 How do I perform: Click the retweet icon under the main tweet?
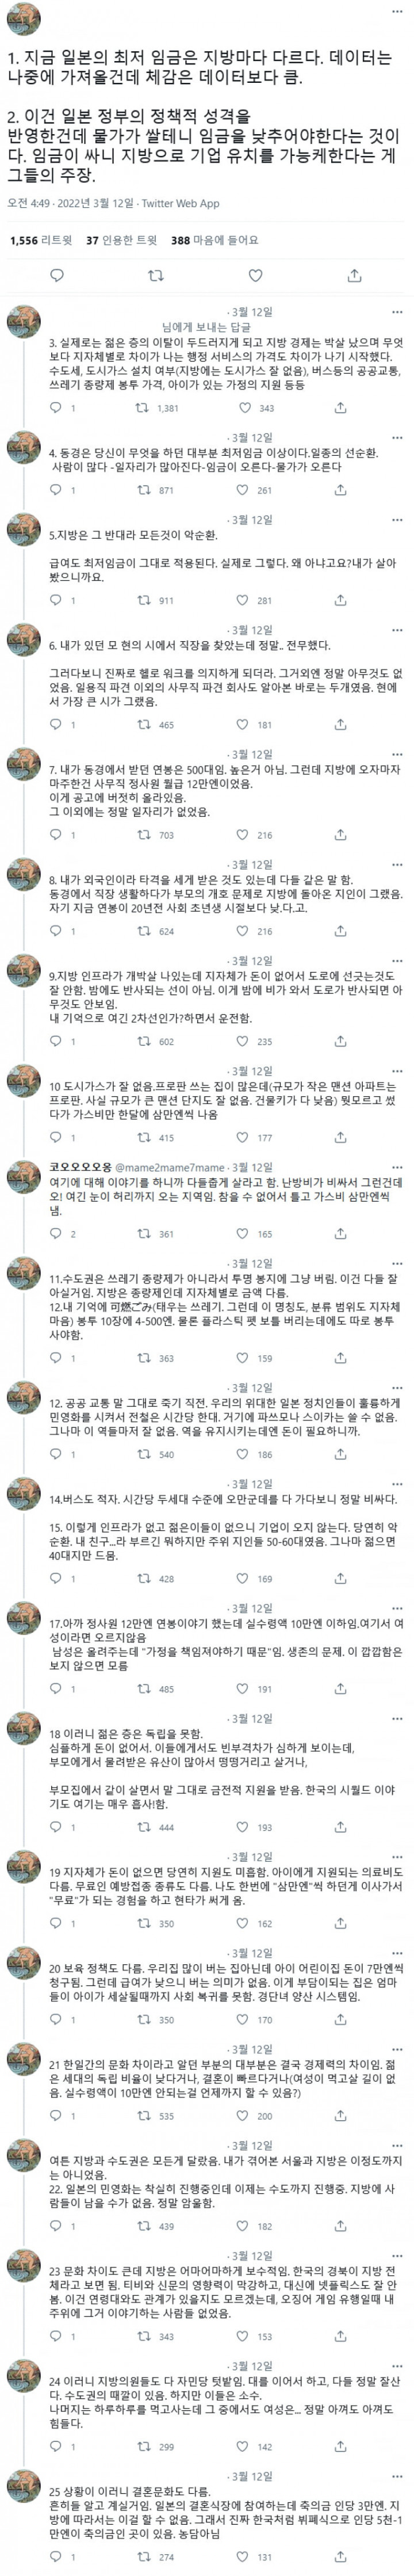click(155, 275)
